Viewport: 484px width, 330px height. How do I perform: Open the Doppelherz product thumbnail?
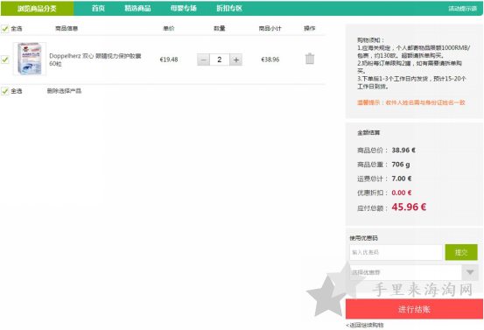30,59
